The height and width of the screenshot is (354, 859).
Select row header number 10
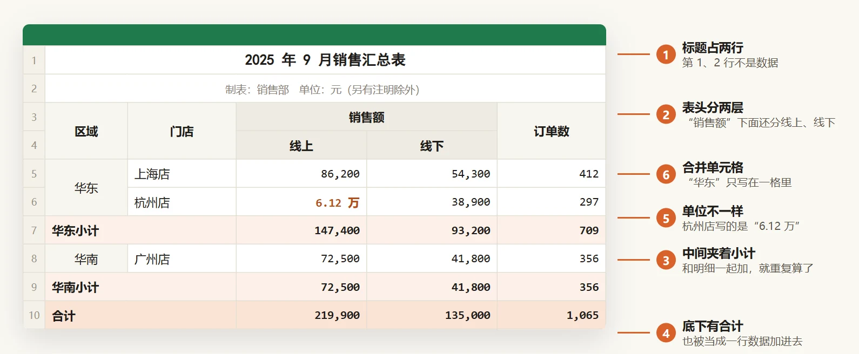coord(34,315)
